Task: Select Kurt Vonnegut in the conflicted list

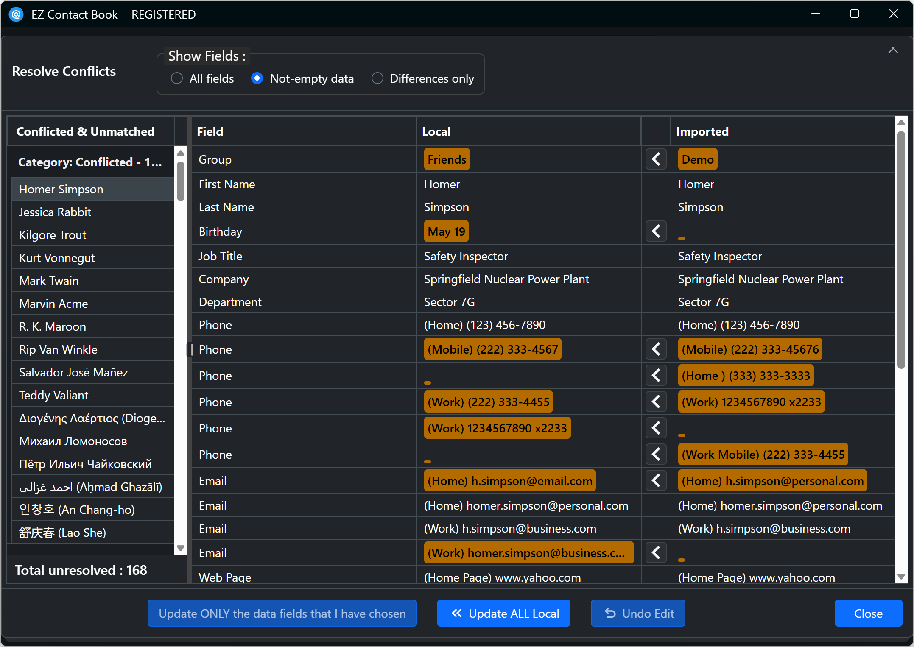Action: 57,258
